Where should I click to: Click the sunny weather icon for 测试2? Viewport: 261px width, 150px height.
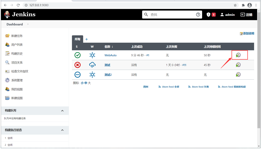coord(92,75)
